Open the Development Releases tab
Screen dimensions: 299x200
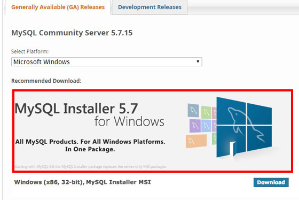[x=149, y=7]
